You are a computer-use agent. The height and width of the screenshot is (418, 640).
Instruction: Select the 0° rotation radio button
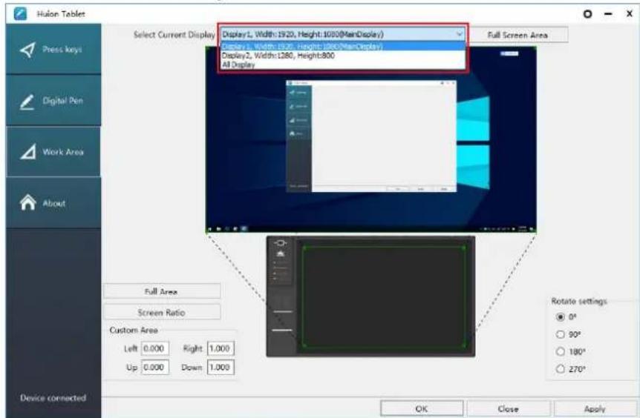coord(561,316)
